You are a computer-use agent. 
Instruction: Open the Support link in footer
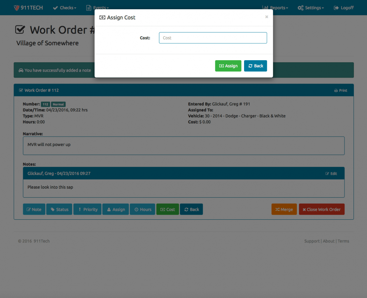[x=312, y=241]
